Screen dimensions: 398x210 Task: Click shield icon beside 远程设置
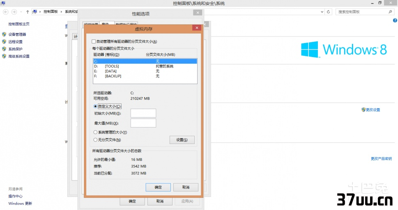(x=4, y=41)
